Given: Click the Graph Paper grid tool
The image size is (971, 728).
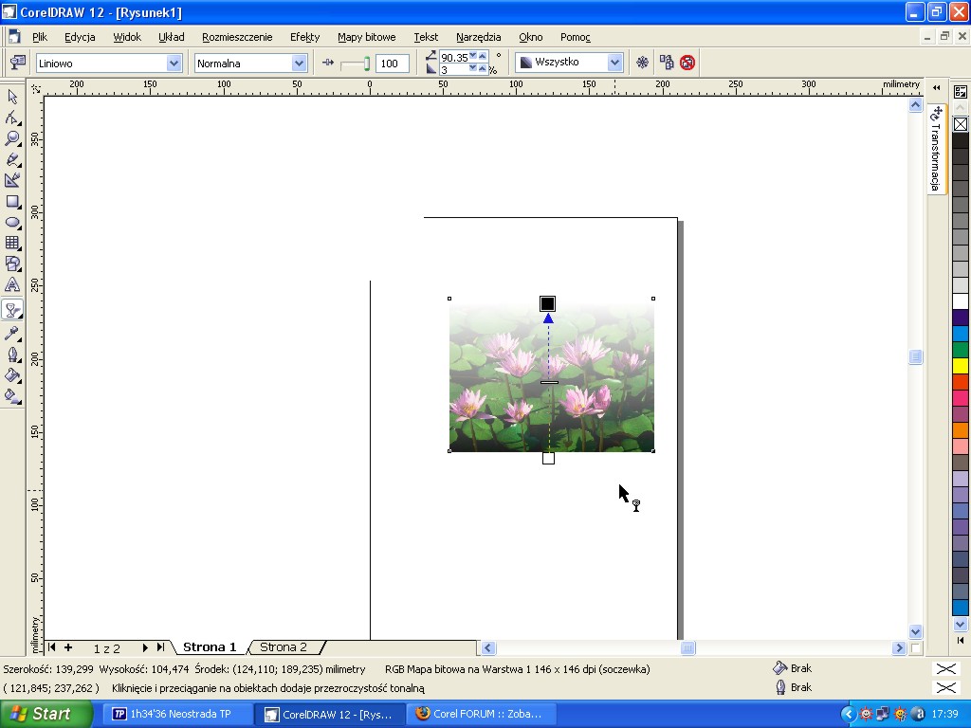Looking at the screenshot, I should pos(12,243).
